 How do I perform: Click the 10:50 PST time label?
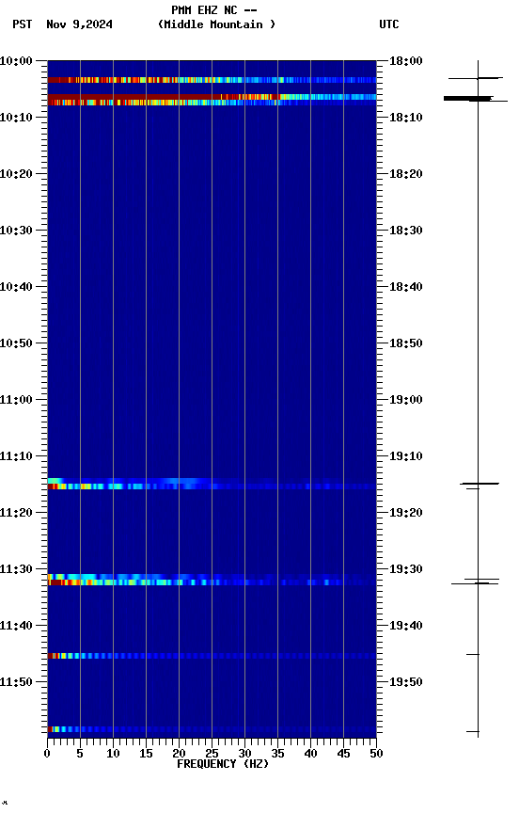[16, 343]
